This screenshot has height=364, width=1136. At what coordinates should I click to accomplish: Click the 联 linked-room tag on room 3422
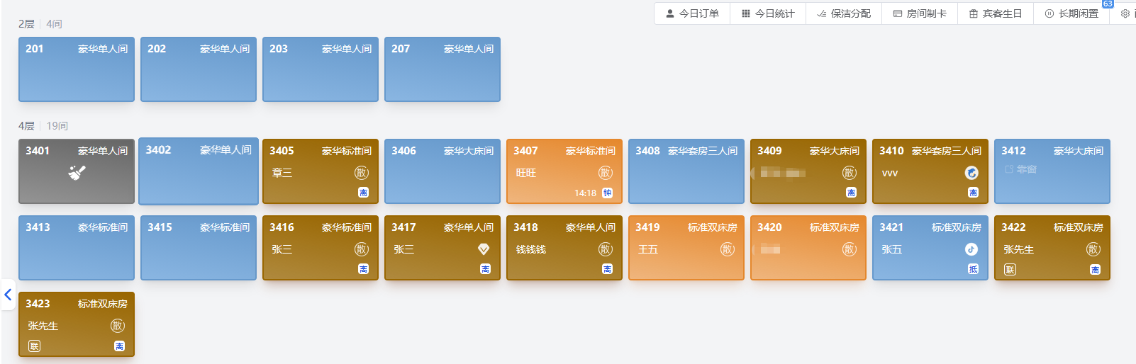tap(1010, 269)
